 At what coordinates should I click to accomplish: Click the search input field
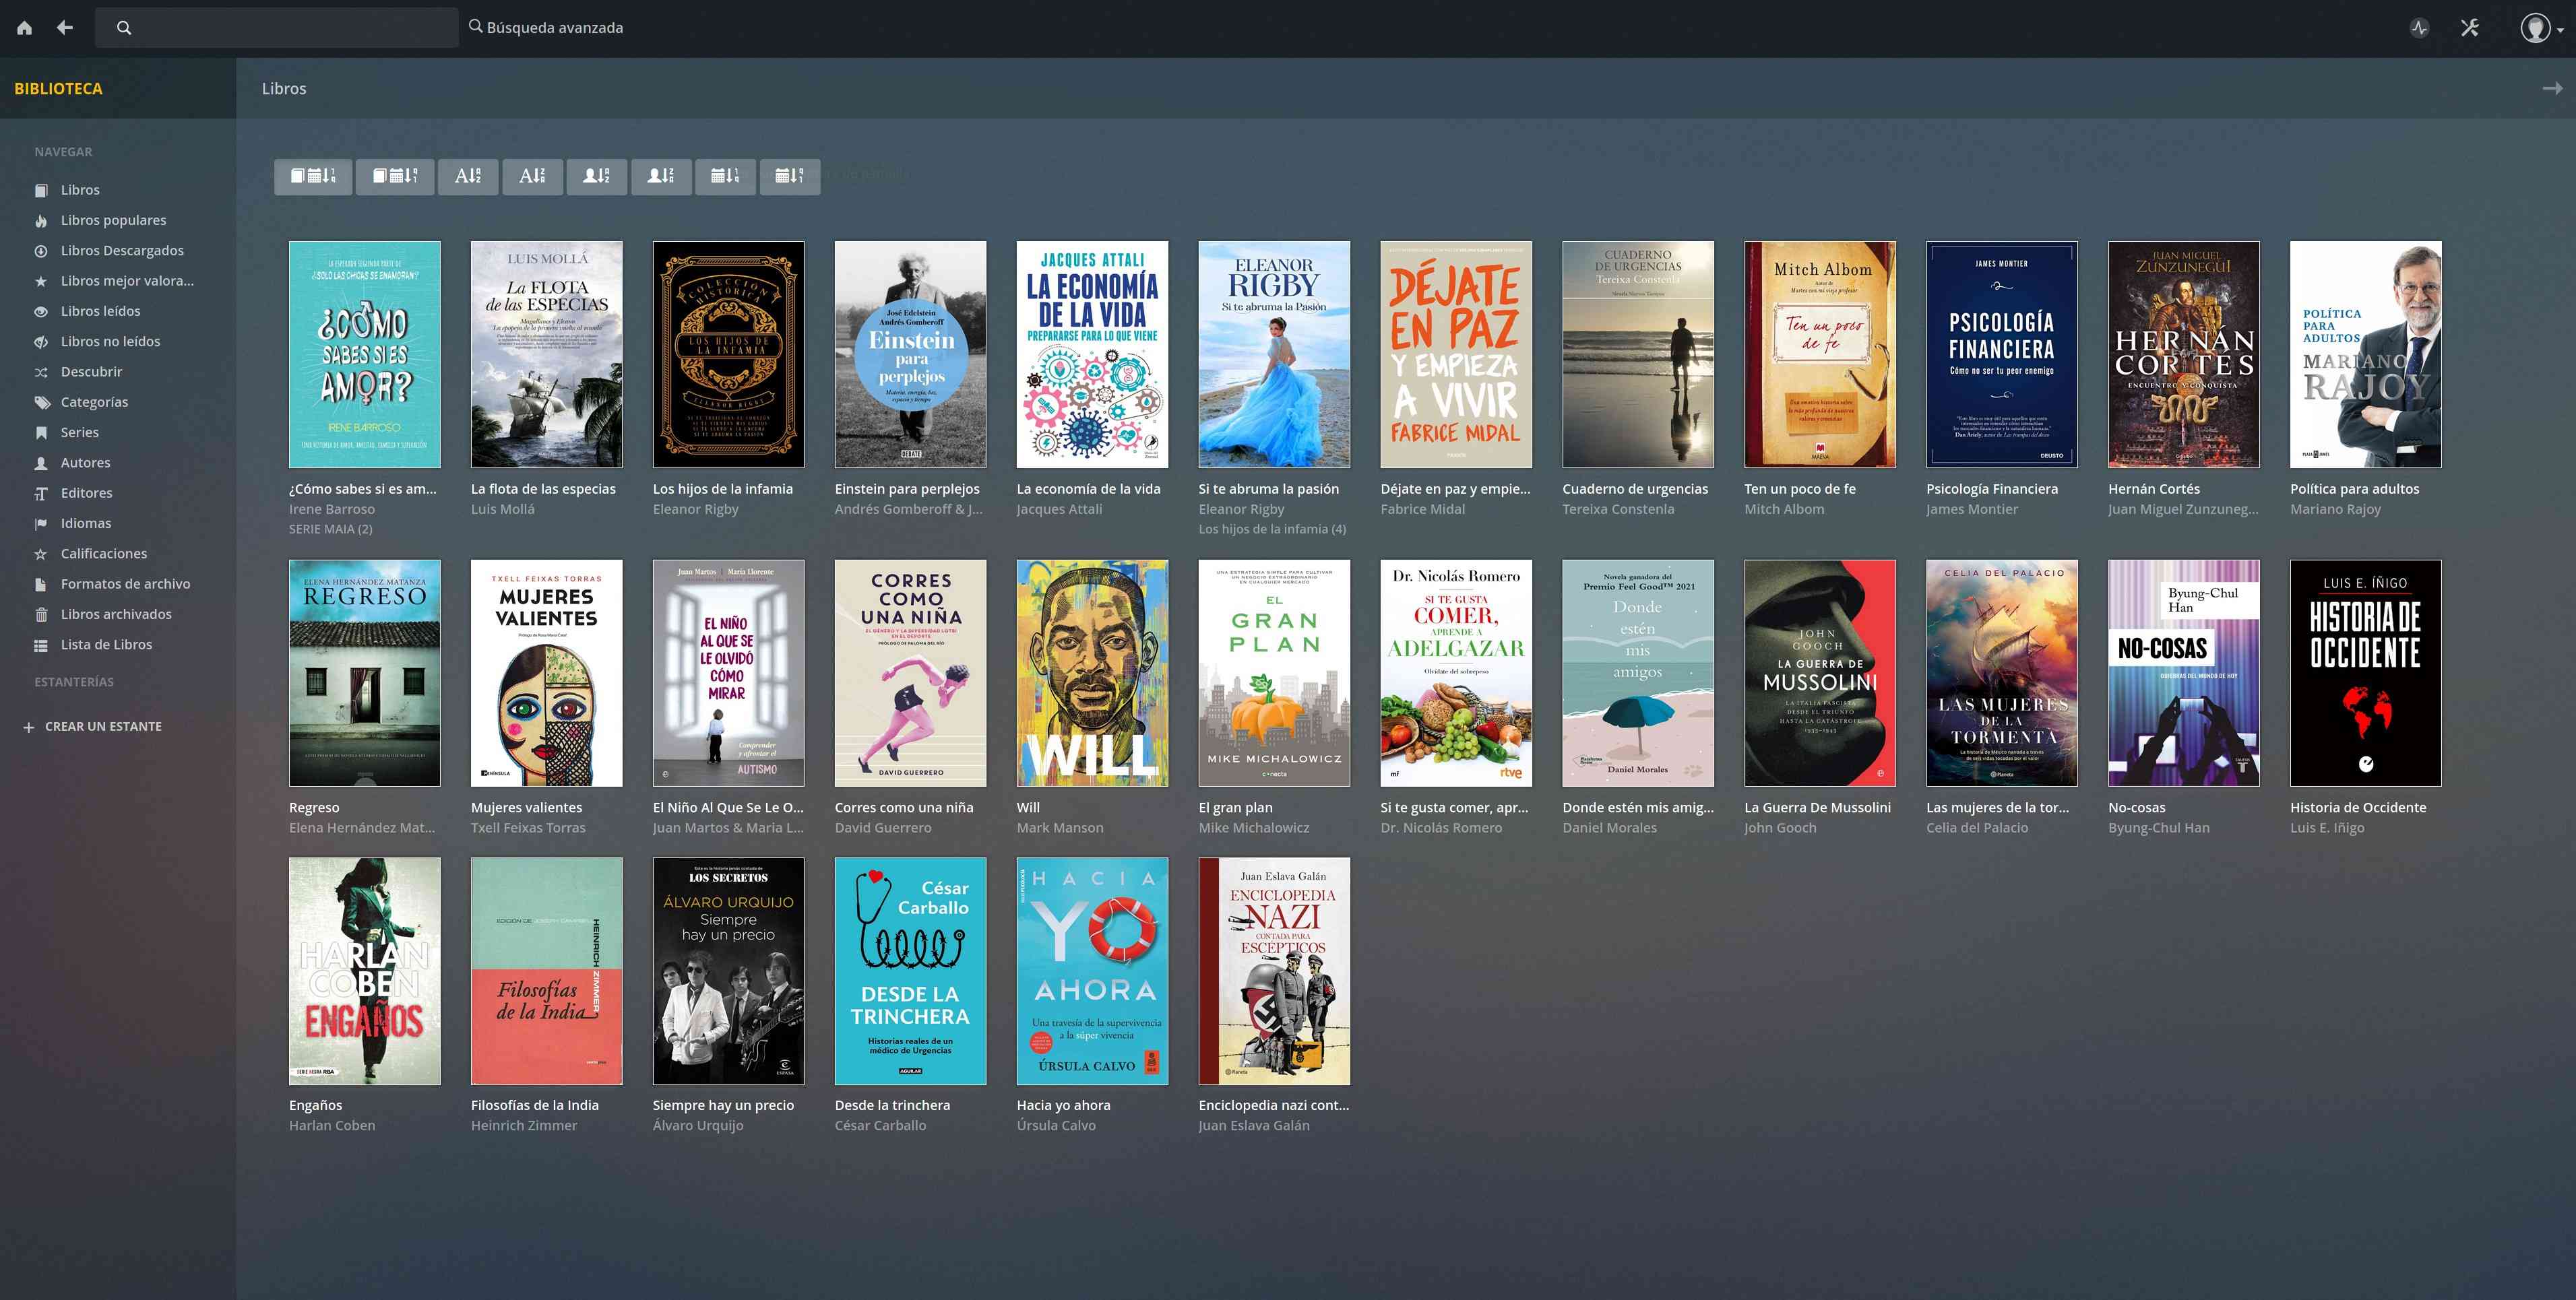[x=290, y=28]
